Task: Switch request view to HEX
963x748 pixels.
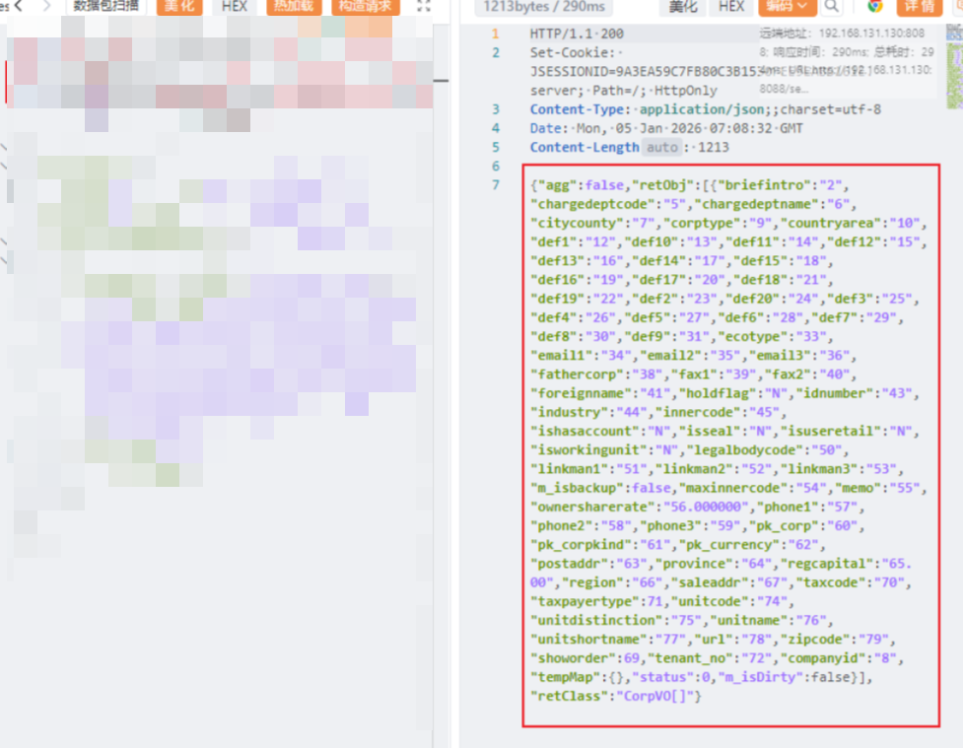Action: pyautogui.click(x=235, y=6)
